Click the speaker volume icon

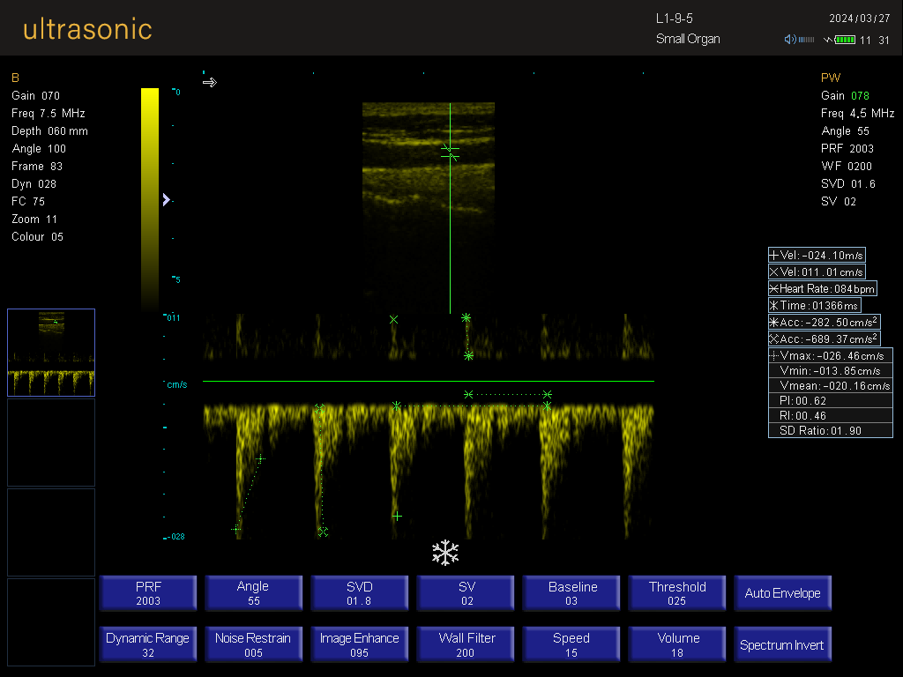[790, 40]
